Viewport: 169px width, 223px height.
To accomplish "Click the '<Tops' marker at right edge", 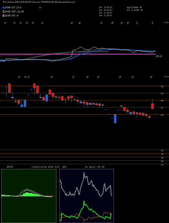I will click(166, 23).
